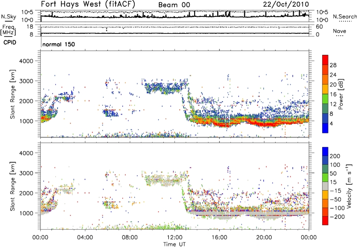This screenshot has height=247, width=357.
Task: Click the 'Nave' legend label
Action: 340,31
